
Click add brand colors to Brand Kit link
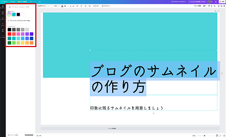19,21
